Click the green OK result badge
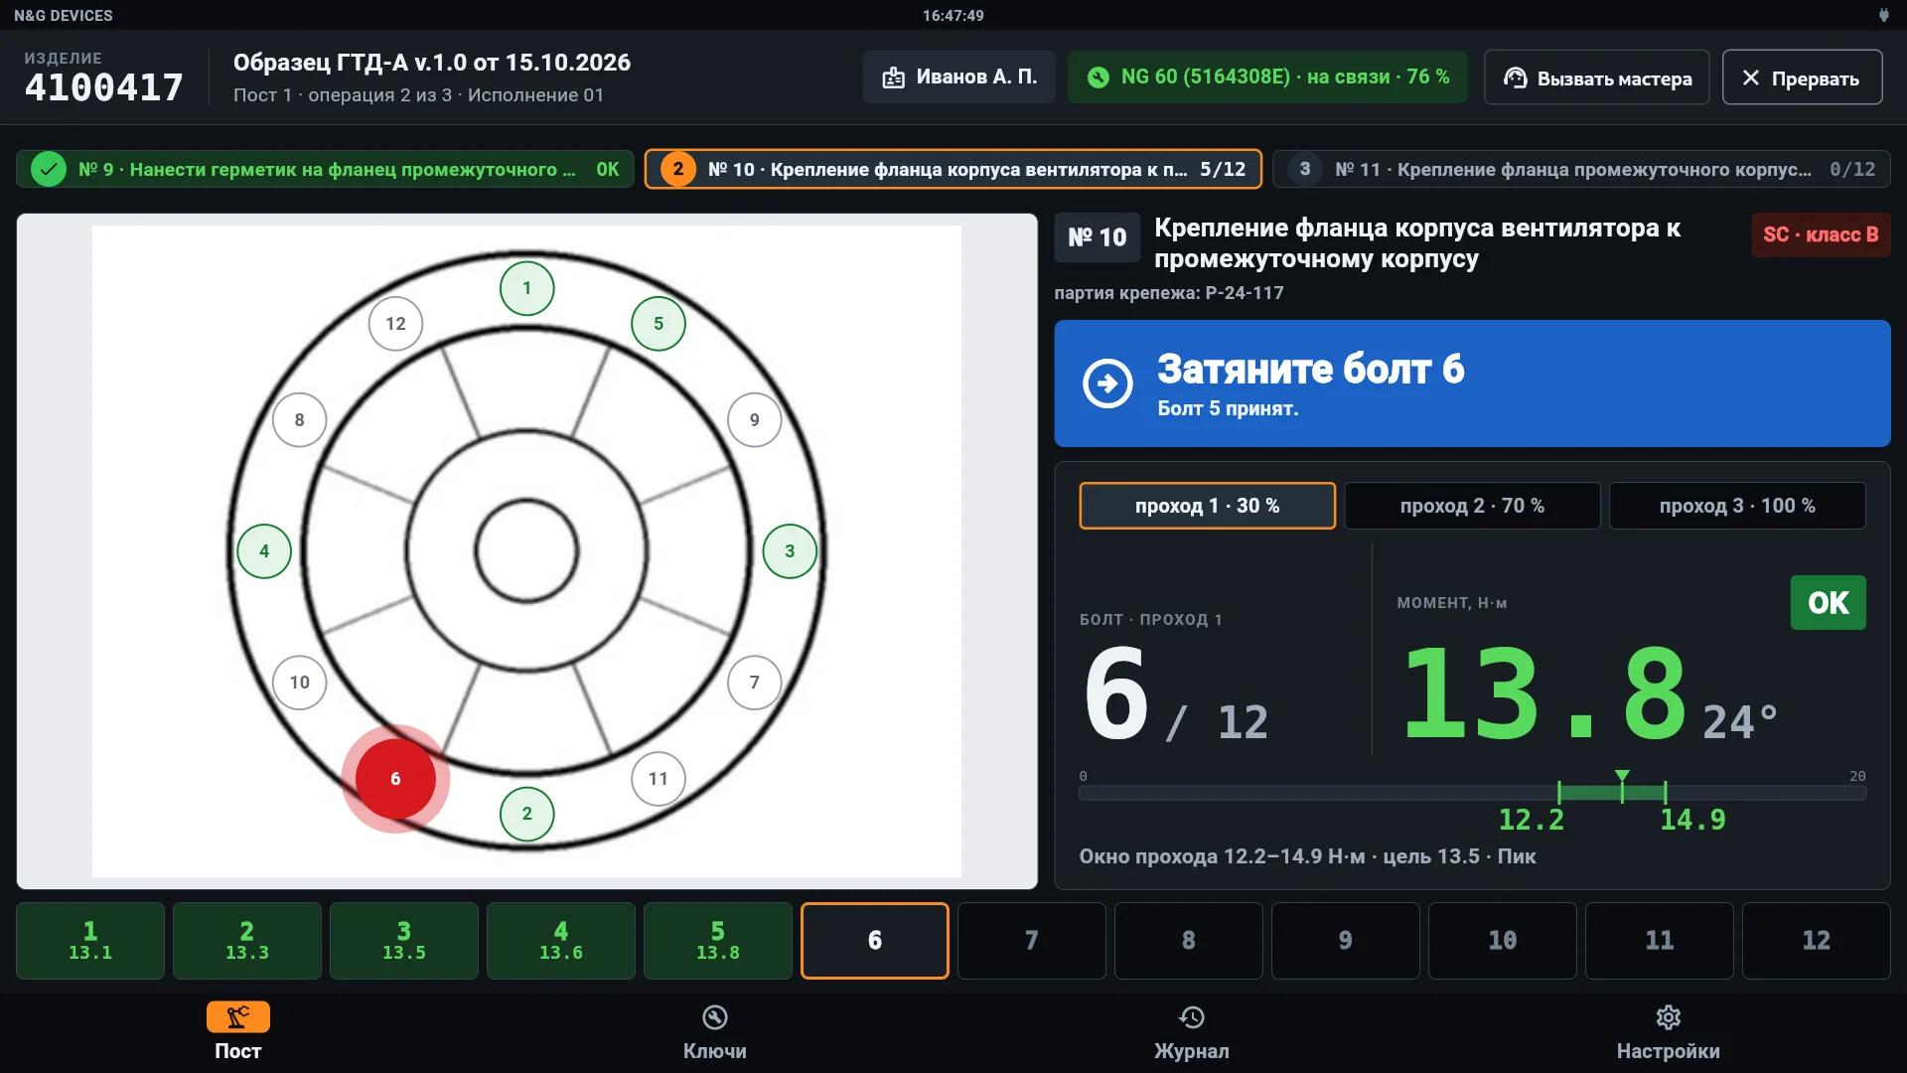The image size is (1907, 1073). point(1828,603)
